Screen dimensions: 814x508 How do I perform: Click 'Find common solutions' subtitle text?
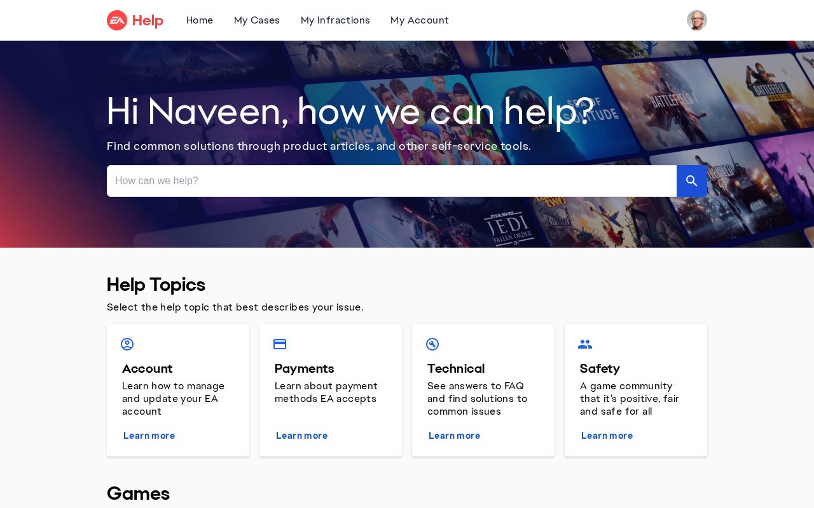(x=319, y=147)
